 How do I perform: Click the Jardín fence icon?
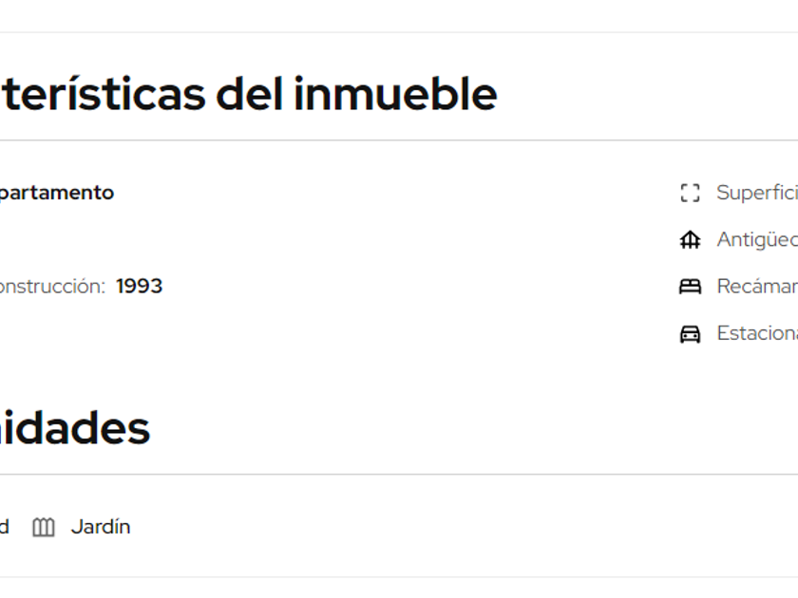[x=44, y=527]
